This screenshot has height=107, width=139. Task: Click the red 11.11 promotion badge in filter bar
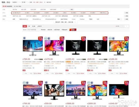click(x=73, y=30)
